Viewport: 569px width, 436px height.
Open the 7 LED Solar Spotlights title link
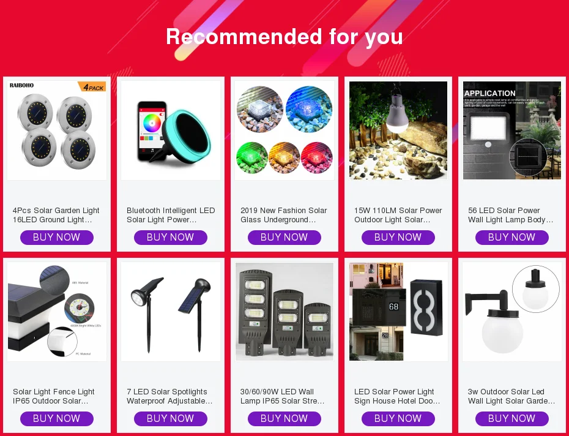pyautogui.click(x=169, y=396)
